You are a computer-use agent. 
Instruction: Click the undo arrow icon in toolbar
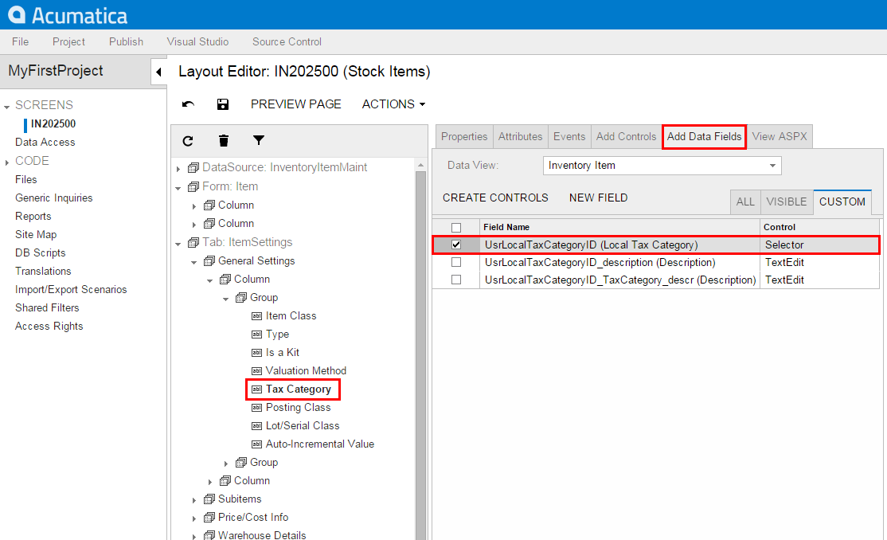(188, 104)
